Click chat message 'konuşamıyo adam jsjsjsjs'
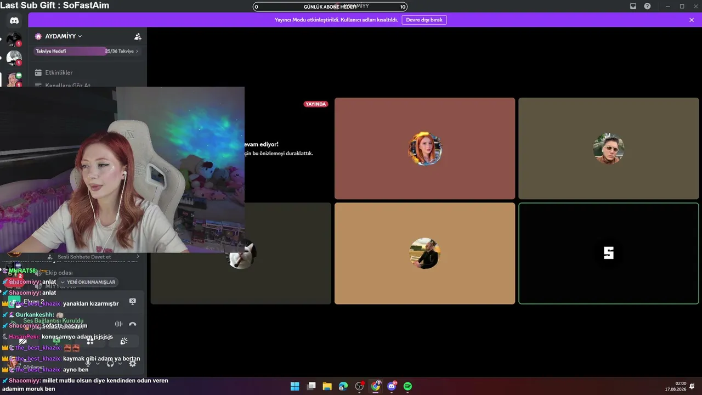This screenshot has height=395, width=702. point(77,337)
